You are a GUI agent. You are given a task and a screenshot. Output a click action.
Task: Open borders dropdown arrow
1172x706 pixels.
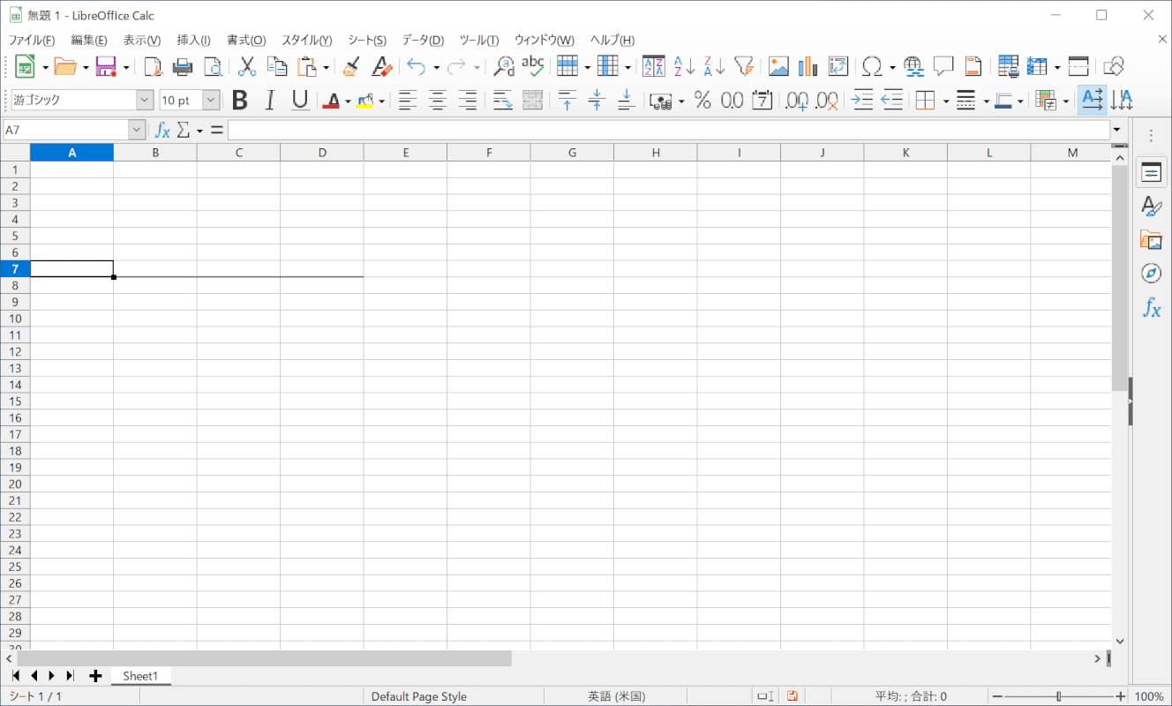tap(945, 101)
